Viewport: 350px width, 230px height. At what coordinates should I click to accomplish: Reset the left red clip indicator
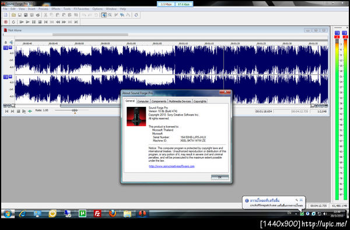pos(337,37)
